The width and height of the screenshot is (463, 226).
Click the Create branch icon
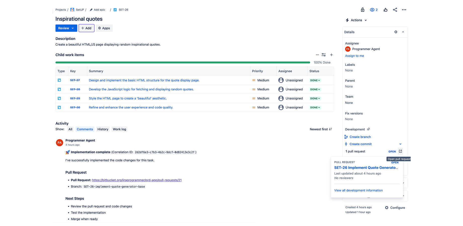coord(346,137)
